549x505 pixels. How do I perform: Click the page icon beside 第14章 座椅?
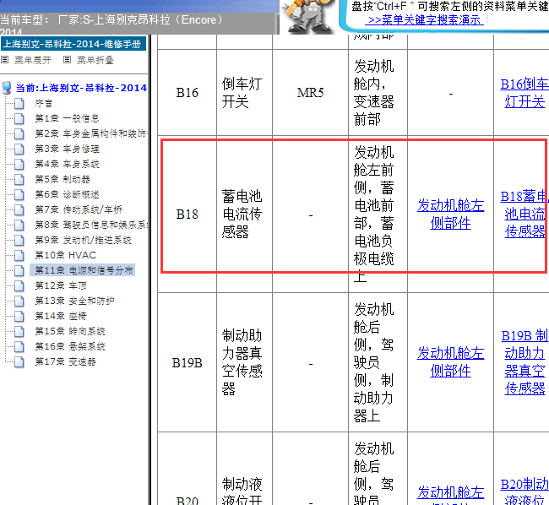click(19, 317)
